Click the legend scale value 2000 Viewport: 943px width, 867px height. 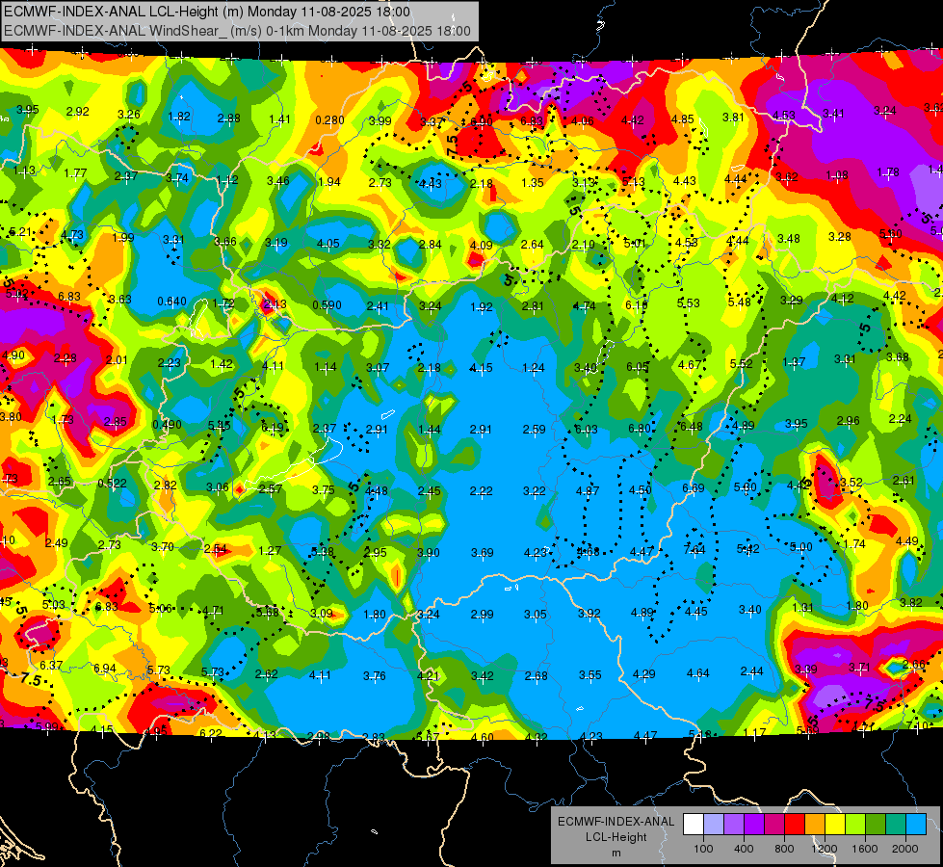905,849
